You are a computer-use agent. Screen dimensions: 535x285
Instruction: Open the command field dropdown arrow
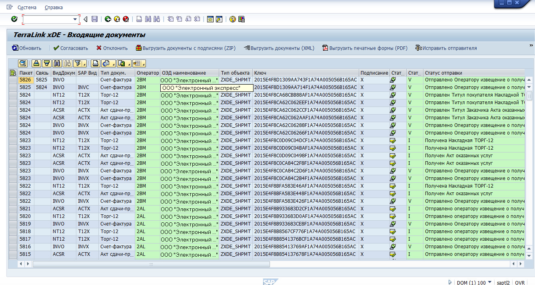point(75,19)
